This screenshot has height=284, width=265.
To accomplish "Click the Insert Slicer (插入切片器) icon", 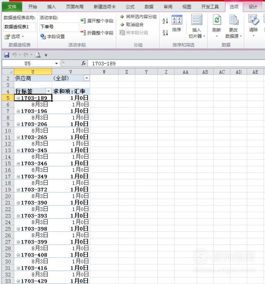I will [x=197, y=20].
